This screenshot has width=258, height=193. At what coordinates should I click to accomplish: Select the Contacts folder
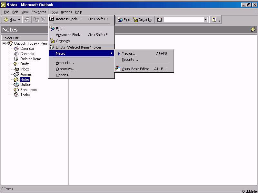point(27,54)
